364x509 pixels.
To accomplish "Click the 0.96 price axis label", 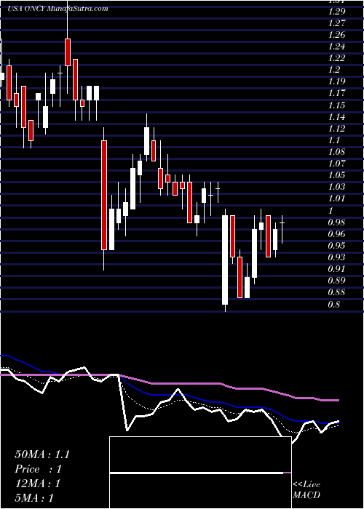I will coord(336,234).
